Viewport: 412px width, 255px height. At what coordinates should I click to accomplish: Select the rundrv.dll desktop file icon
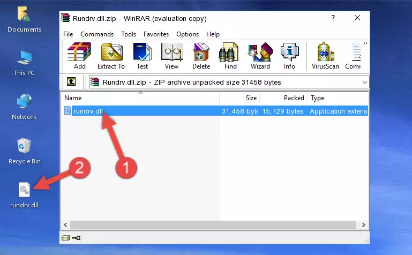tap(25, 196)
